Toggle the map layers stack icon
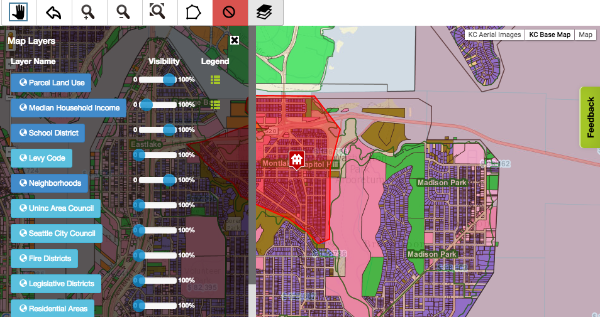600x317 pixels. click(265, 13)
